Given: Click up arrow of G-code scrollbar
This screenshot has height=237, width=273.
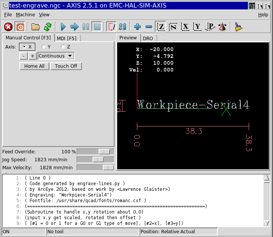Looking at the screenshot, I should 267,178.
